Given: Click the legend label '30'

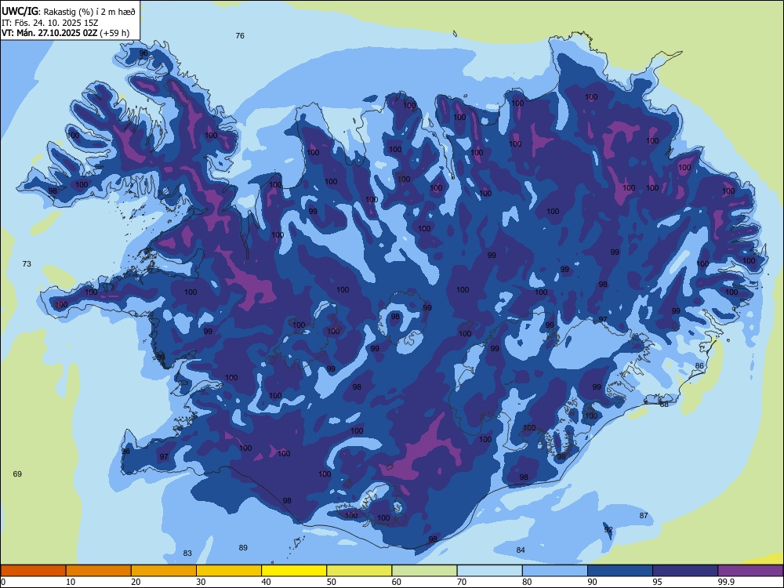Looking at the screenshot, I should pyautogui.click(x=201, y=582).
